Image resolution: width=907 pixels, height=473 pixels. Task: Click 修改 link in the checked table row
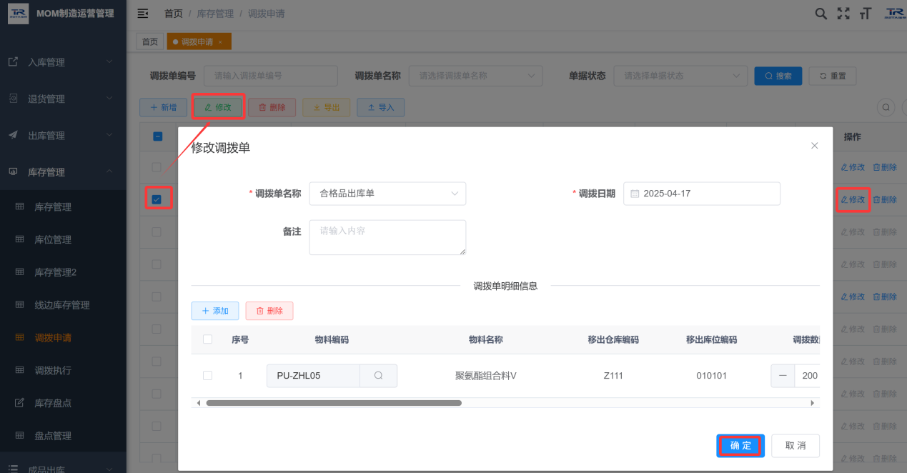coord(853,199)
